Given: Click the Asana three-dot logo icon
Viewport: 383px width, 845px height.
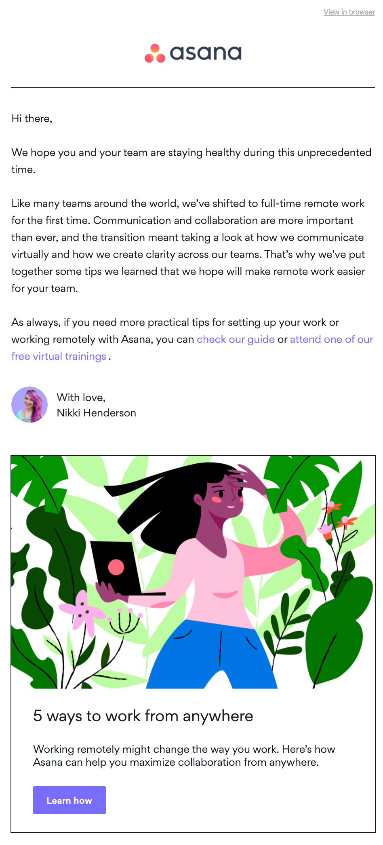Looking at the screenshot, I should (155, 54).
